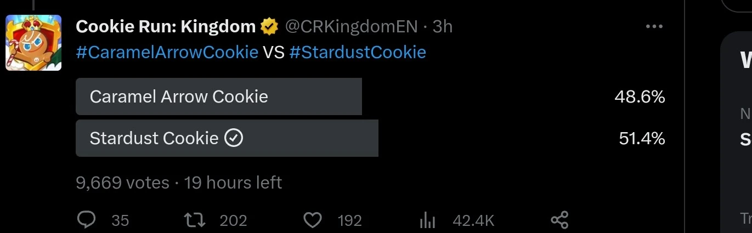Repost the tweet using the retweet icon
This screenshot has width=752, height=233.
coord(195,220)
